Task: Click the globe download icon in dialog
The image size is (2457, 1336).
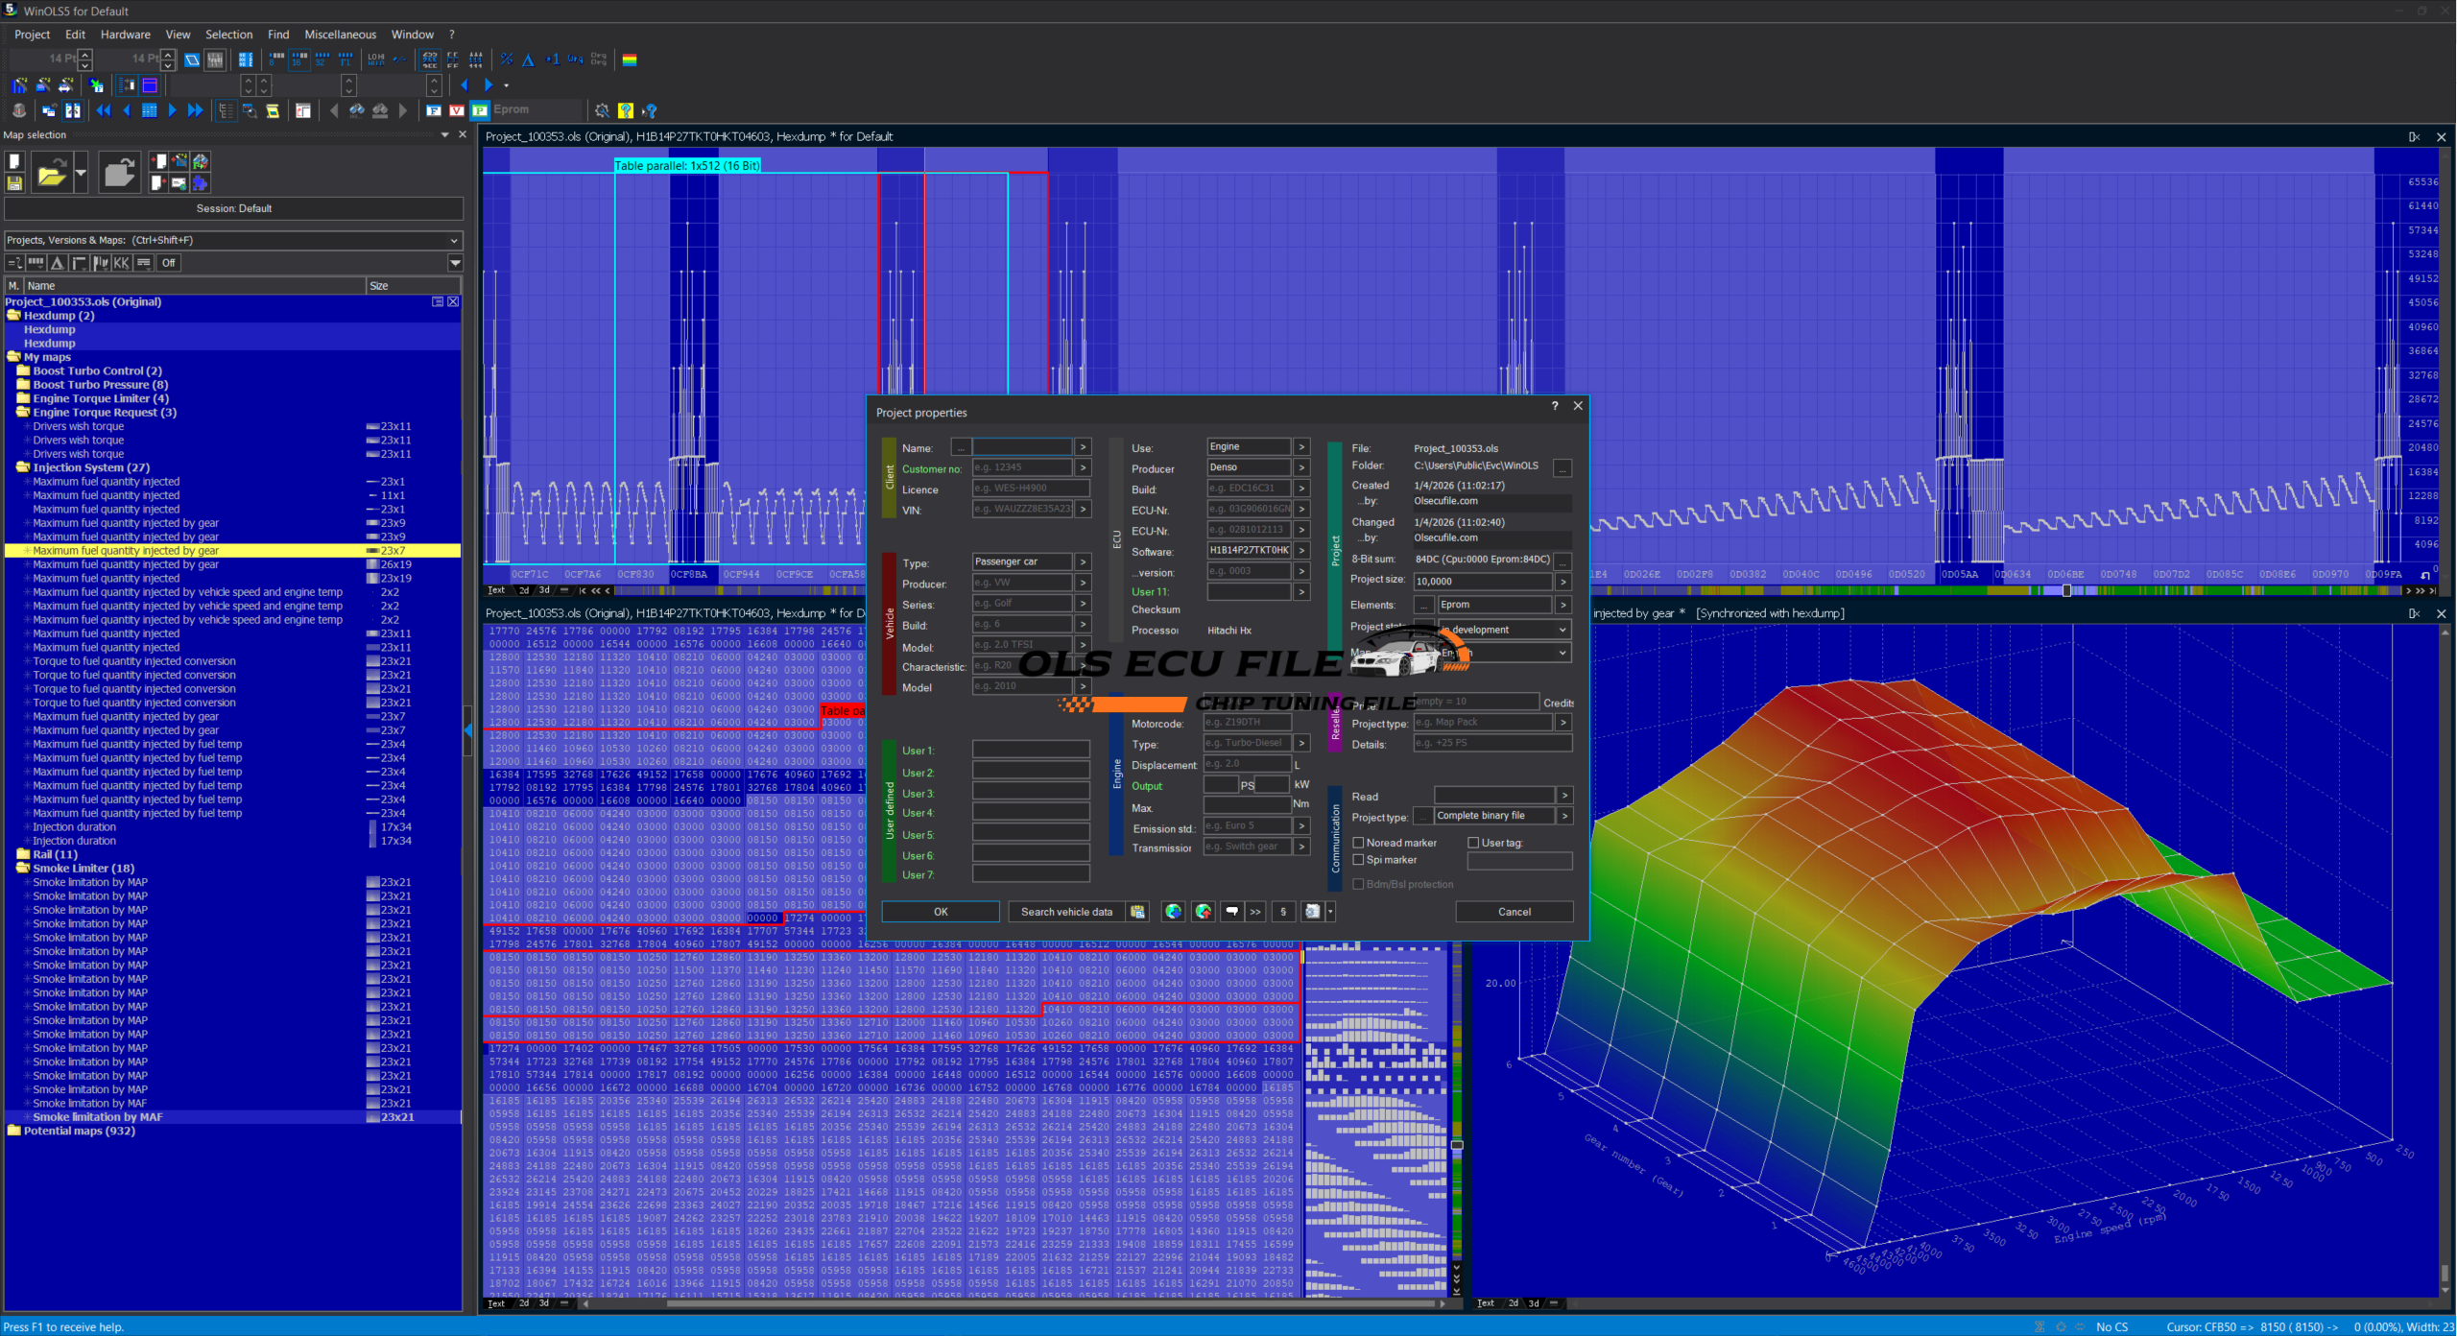Action: tap(1173, 912)
